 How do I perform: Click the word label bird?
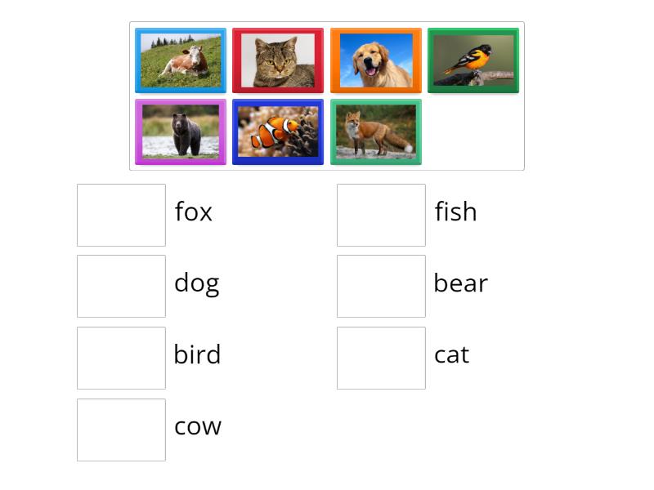198,354
